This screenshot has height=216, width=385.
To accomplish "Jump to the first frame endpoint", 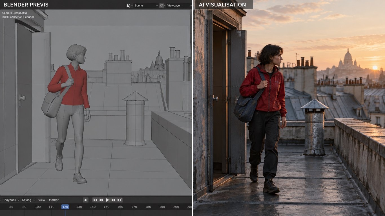I will [95, 200].
